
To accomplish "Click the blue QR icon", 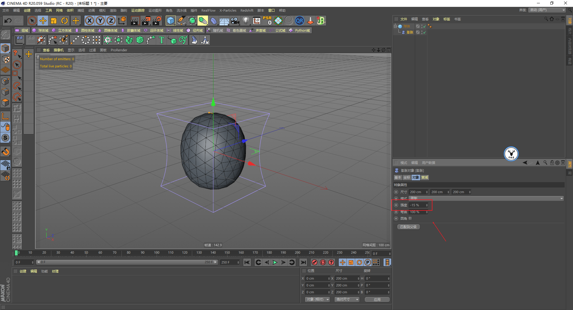I will 299,21.
